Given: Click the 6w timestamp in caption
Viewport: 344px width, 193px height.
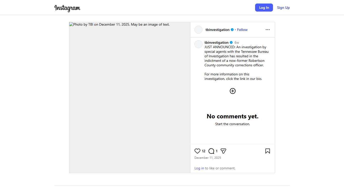Looking at the screenshot, I should pos(237,42).
